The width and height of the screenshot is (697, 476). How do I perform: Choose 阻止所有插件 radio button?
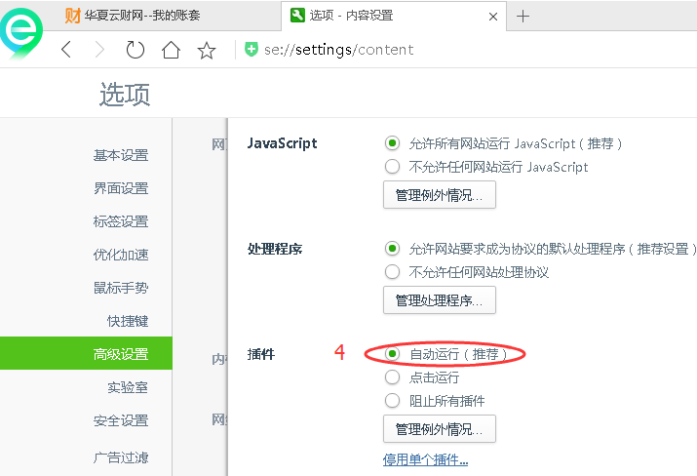[x=393, y=401]
